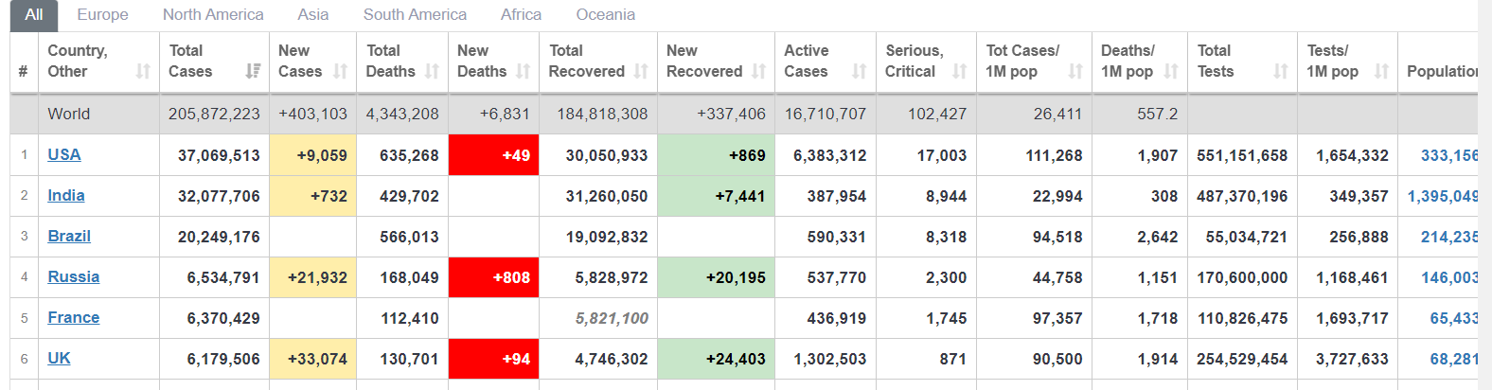Image resolution: width=1492 pixels, height=390 pixels.
Task: Click UK new deaths cell +94
Action: tap(494, 359)
